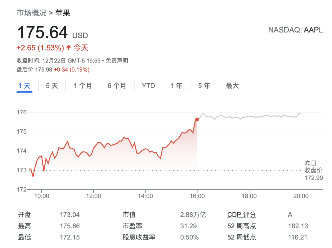Click the 苹果 breadcrumb title

63,13
